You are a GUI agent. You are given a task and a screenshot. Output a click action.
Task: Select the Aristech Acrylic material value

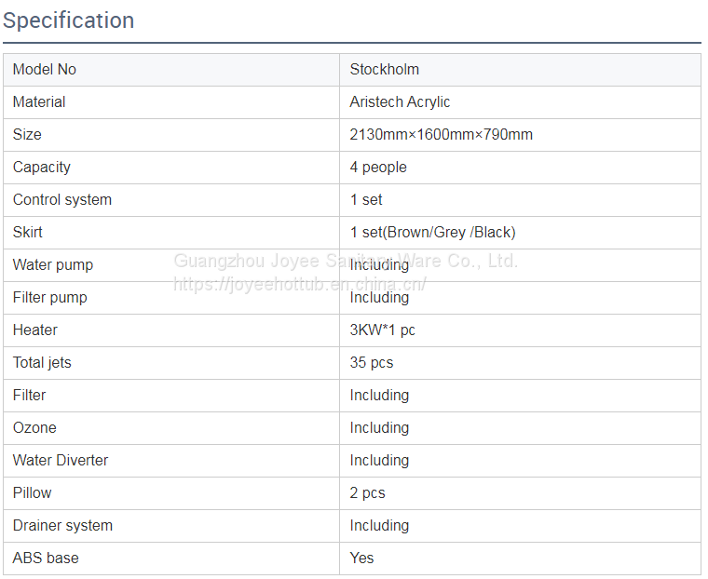(x=400, y=102)
